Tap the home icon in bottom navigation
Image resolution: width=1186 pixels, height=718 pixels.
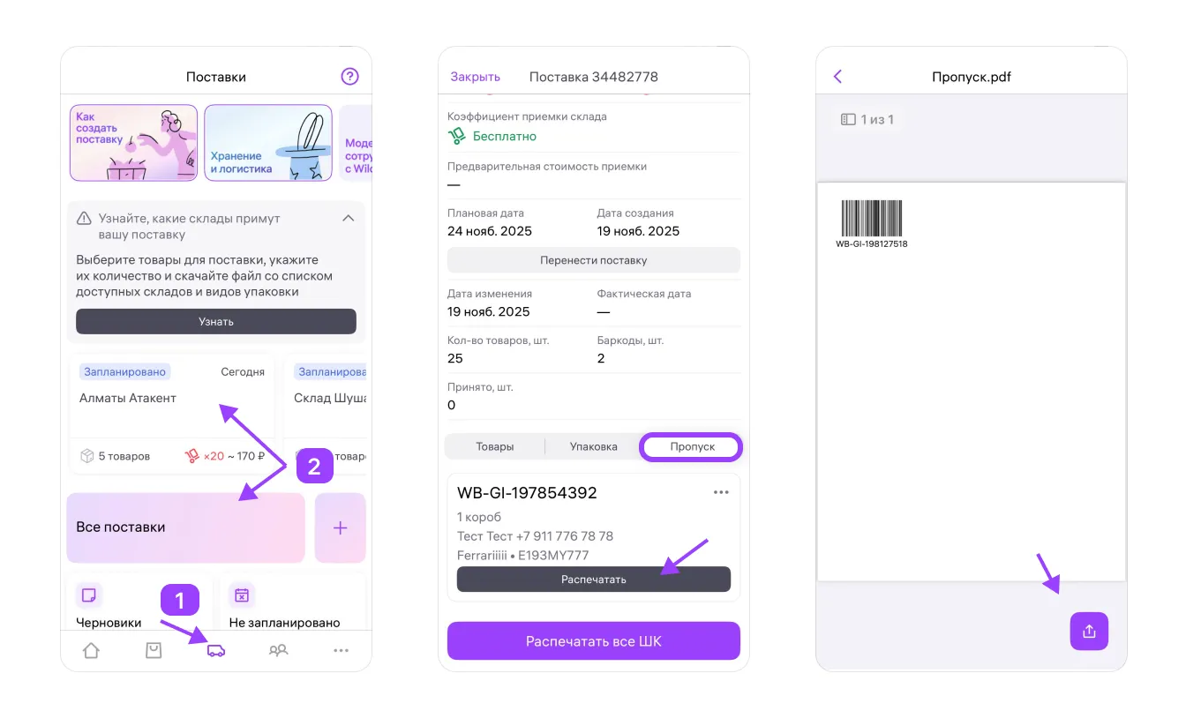[x=91, y=651]
